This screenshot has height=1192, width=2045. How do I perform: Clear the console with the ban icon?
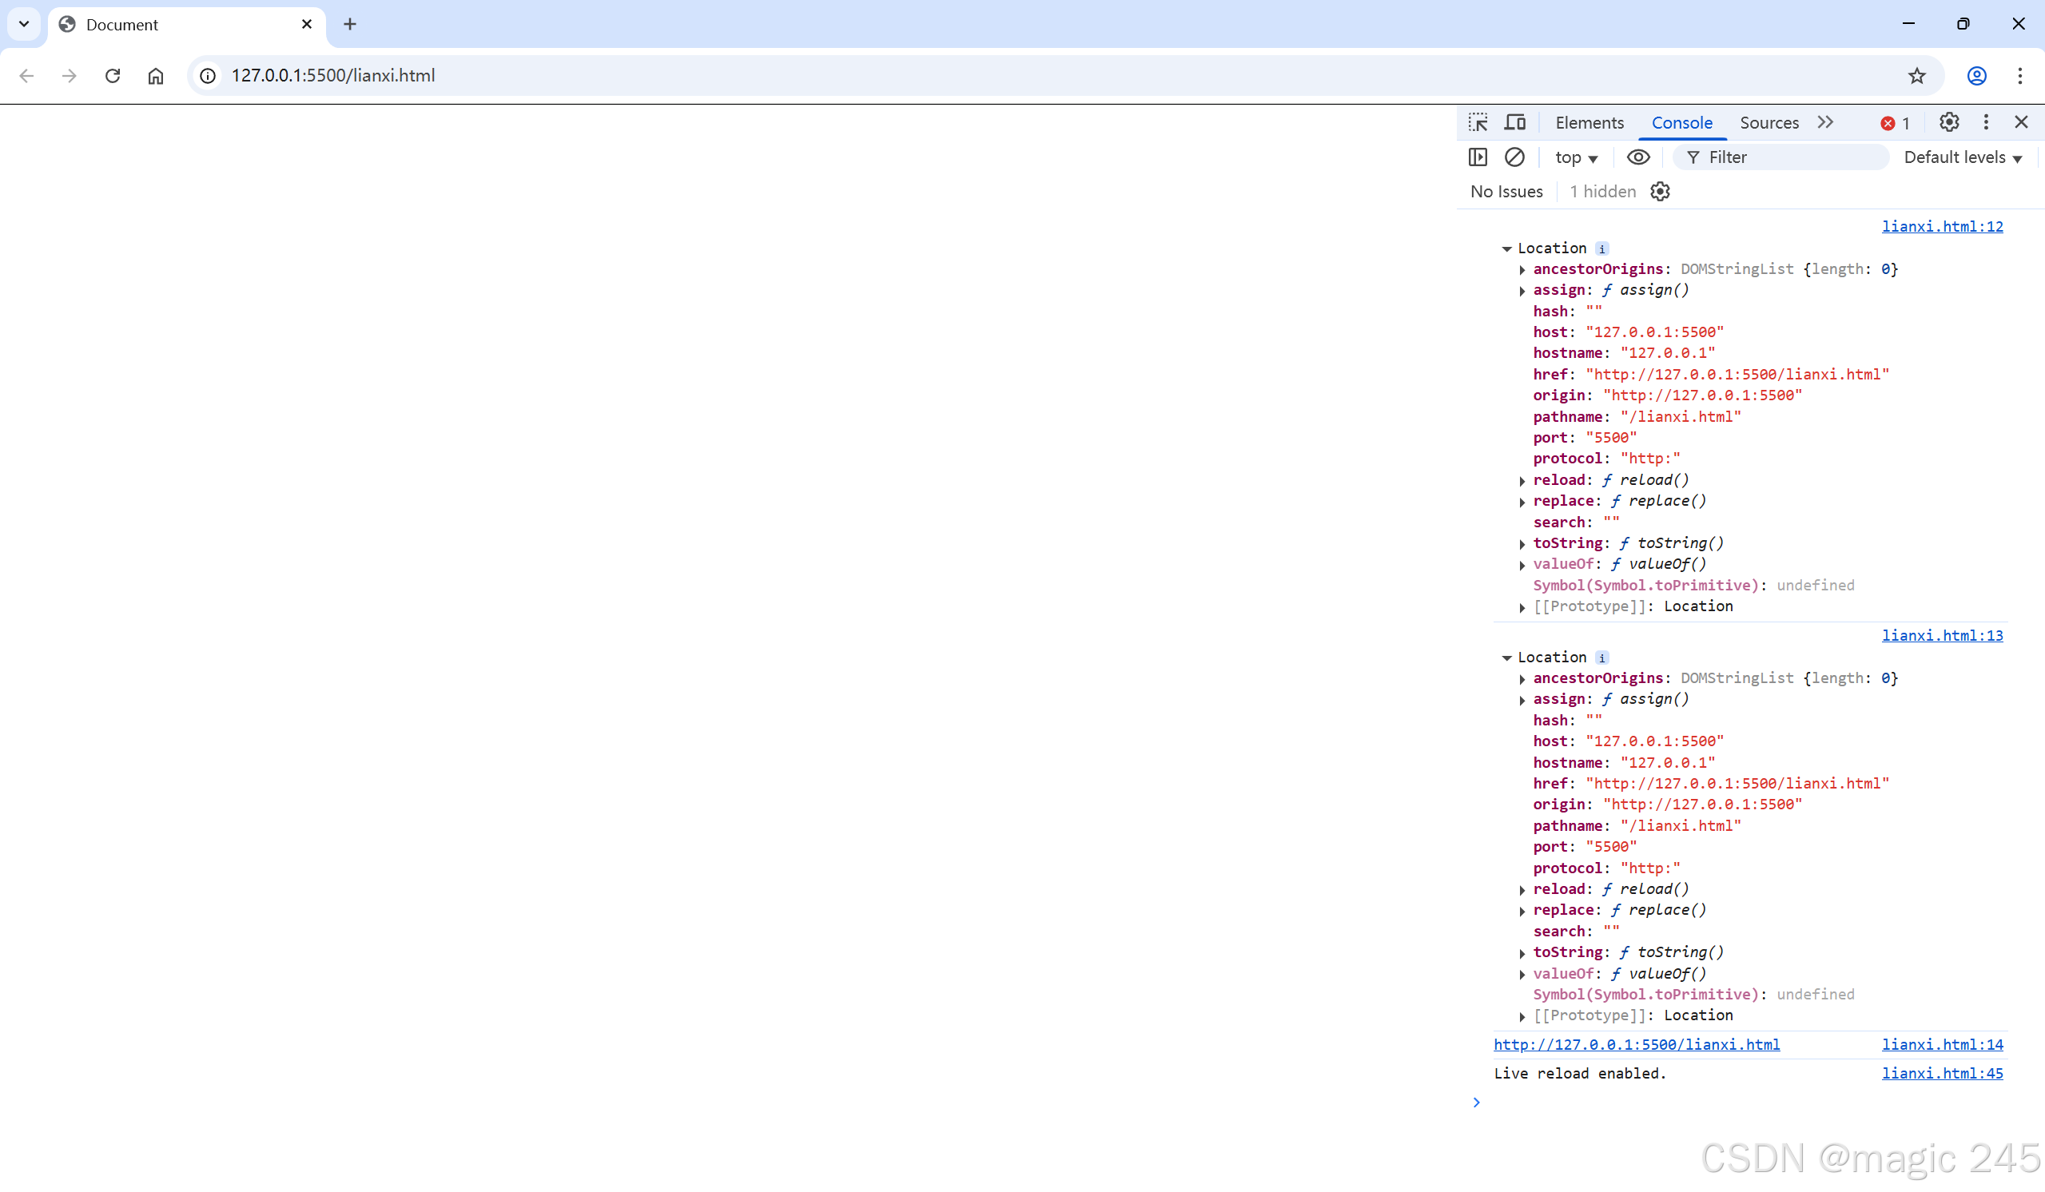coord(1514,157)
